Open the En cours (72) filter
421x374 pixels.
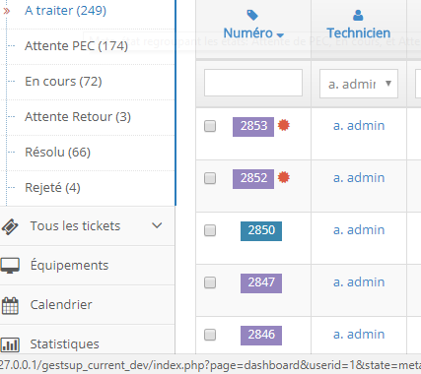click(x=63, y=82)
